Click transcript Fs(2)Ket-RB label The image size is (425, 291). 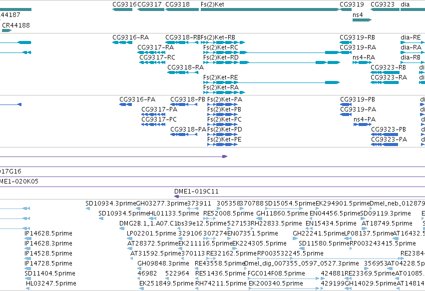218,37
